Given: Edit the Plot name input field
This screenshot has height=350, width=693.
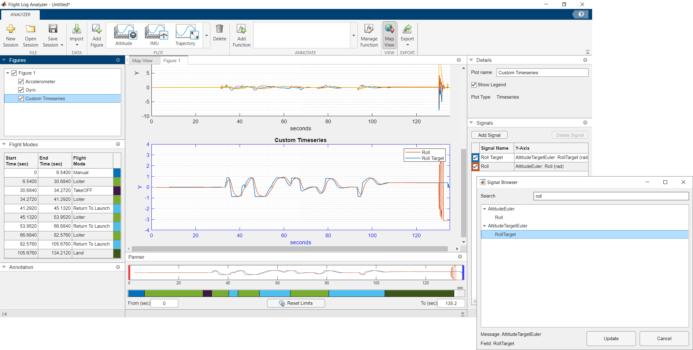Looking at the screenshot, I should [x=542, y=72].
